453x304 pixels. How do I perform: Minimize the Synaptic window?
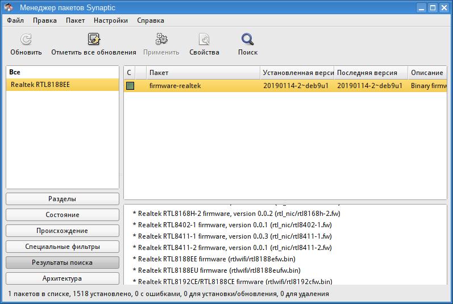422,7
